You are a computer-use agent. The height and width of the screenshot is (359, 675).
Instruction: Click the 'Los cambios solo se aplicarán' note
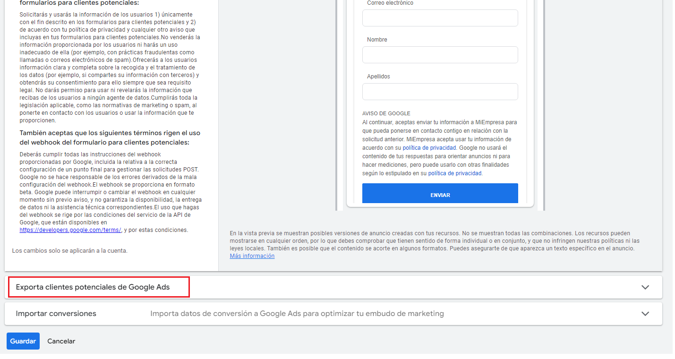coord(69,251)
